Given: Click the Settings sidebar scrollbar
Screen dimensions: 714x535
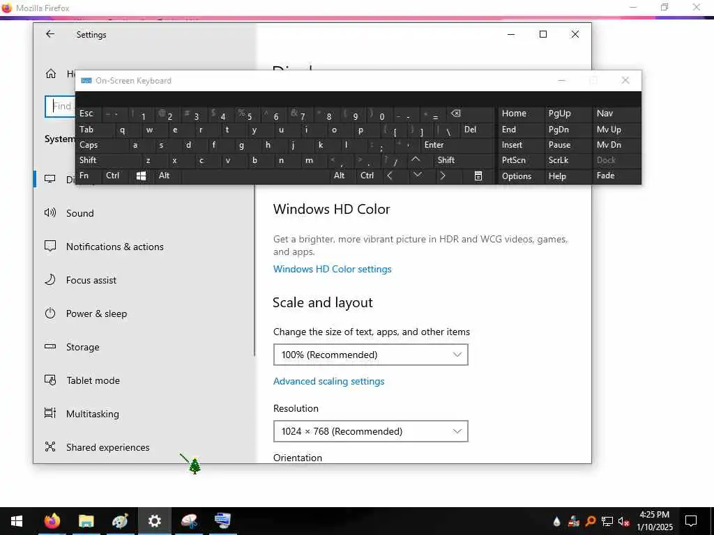Looking at the screenshot, I should point(255,272).
